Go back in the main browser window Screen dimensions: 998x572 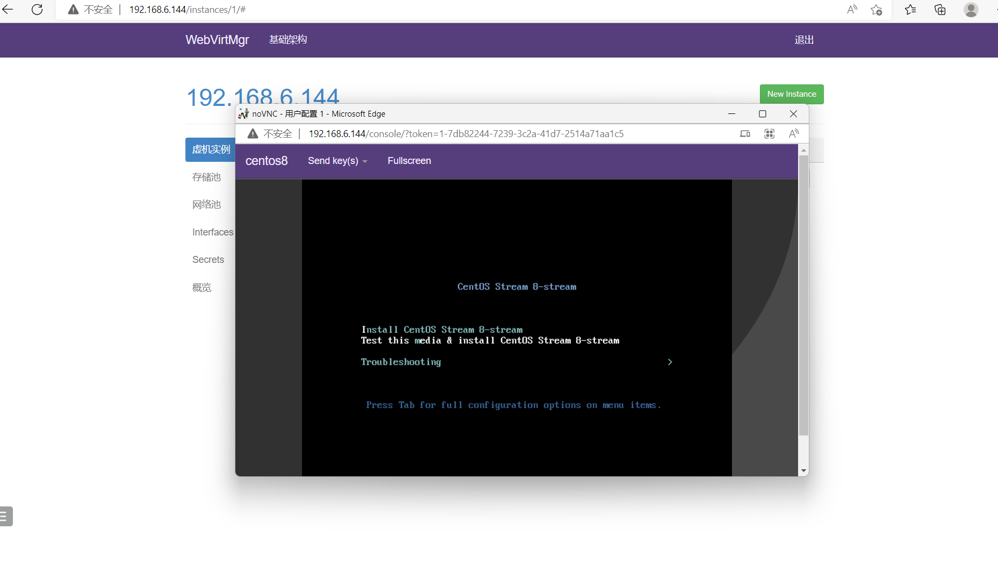[x=8, y=10]
